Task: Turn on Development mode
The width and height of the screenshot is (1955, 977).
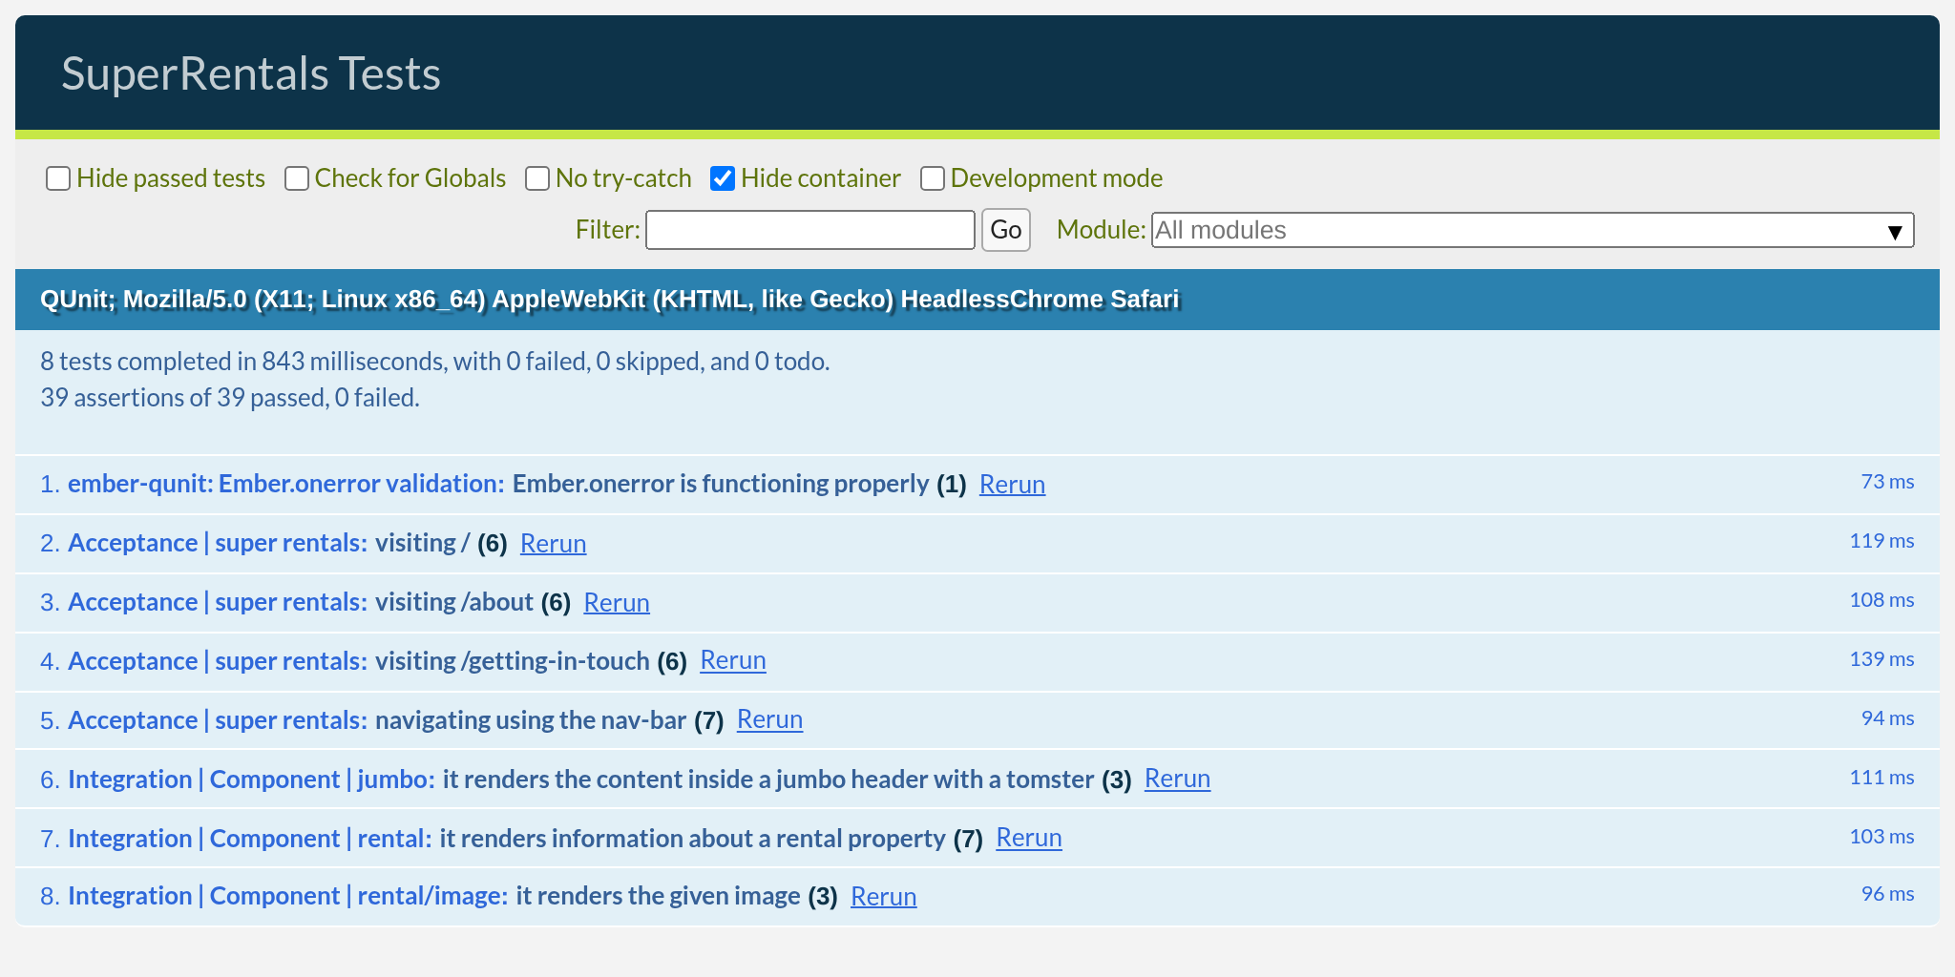Action: 932,178
